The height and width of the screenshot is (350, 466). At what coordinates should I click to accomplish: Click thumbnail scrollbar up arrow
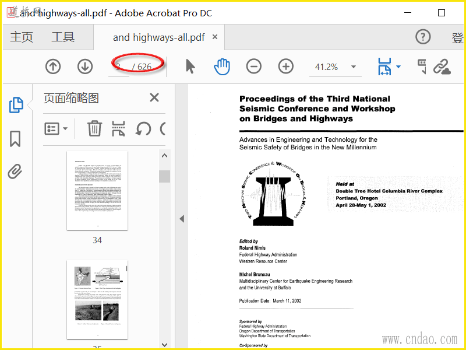165,156
